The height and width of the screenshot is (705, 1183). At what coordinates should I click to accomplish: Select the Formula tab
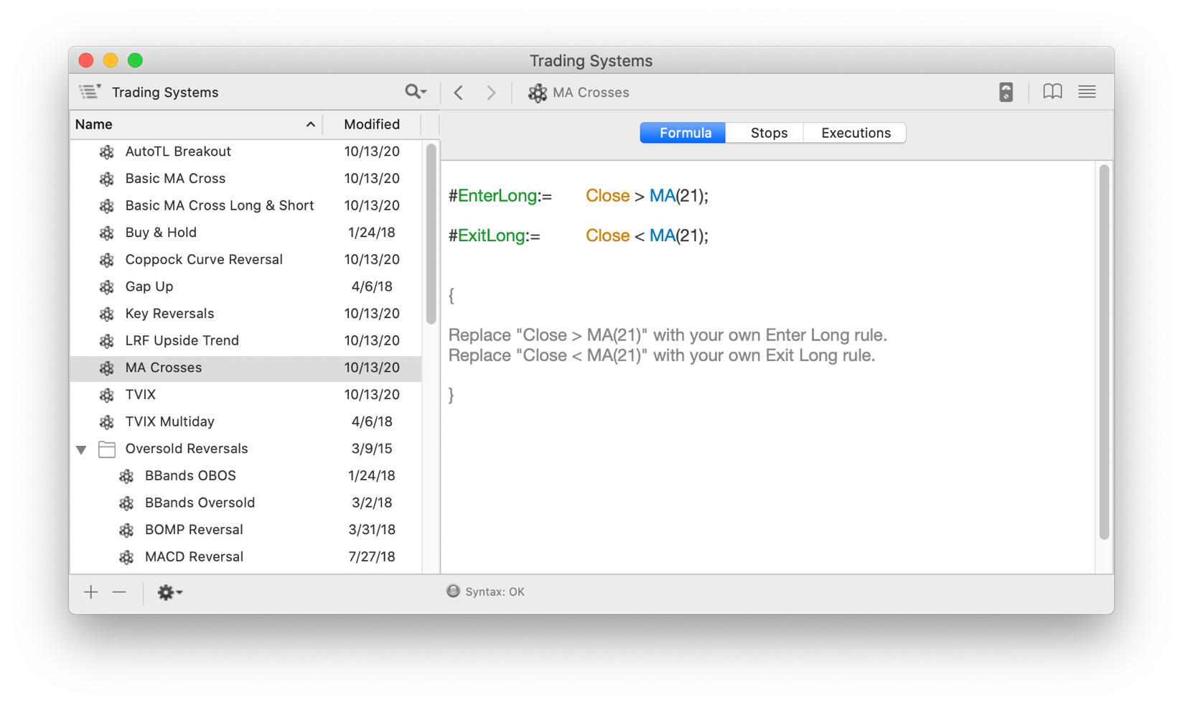click(685, 133)
